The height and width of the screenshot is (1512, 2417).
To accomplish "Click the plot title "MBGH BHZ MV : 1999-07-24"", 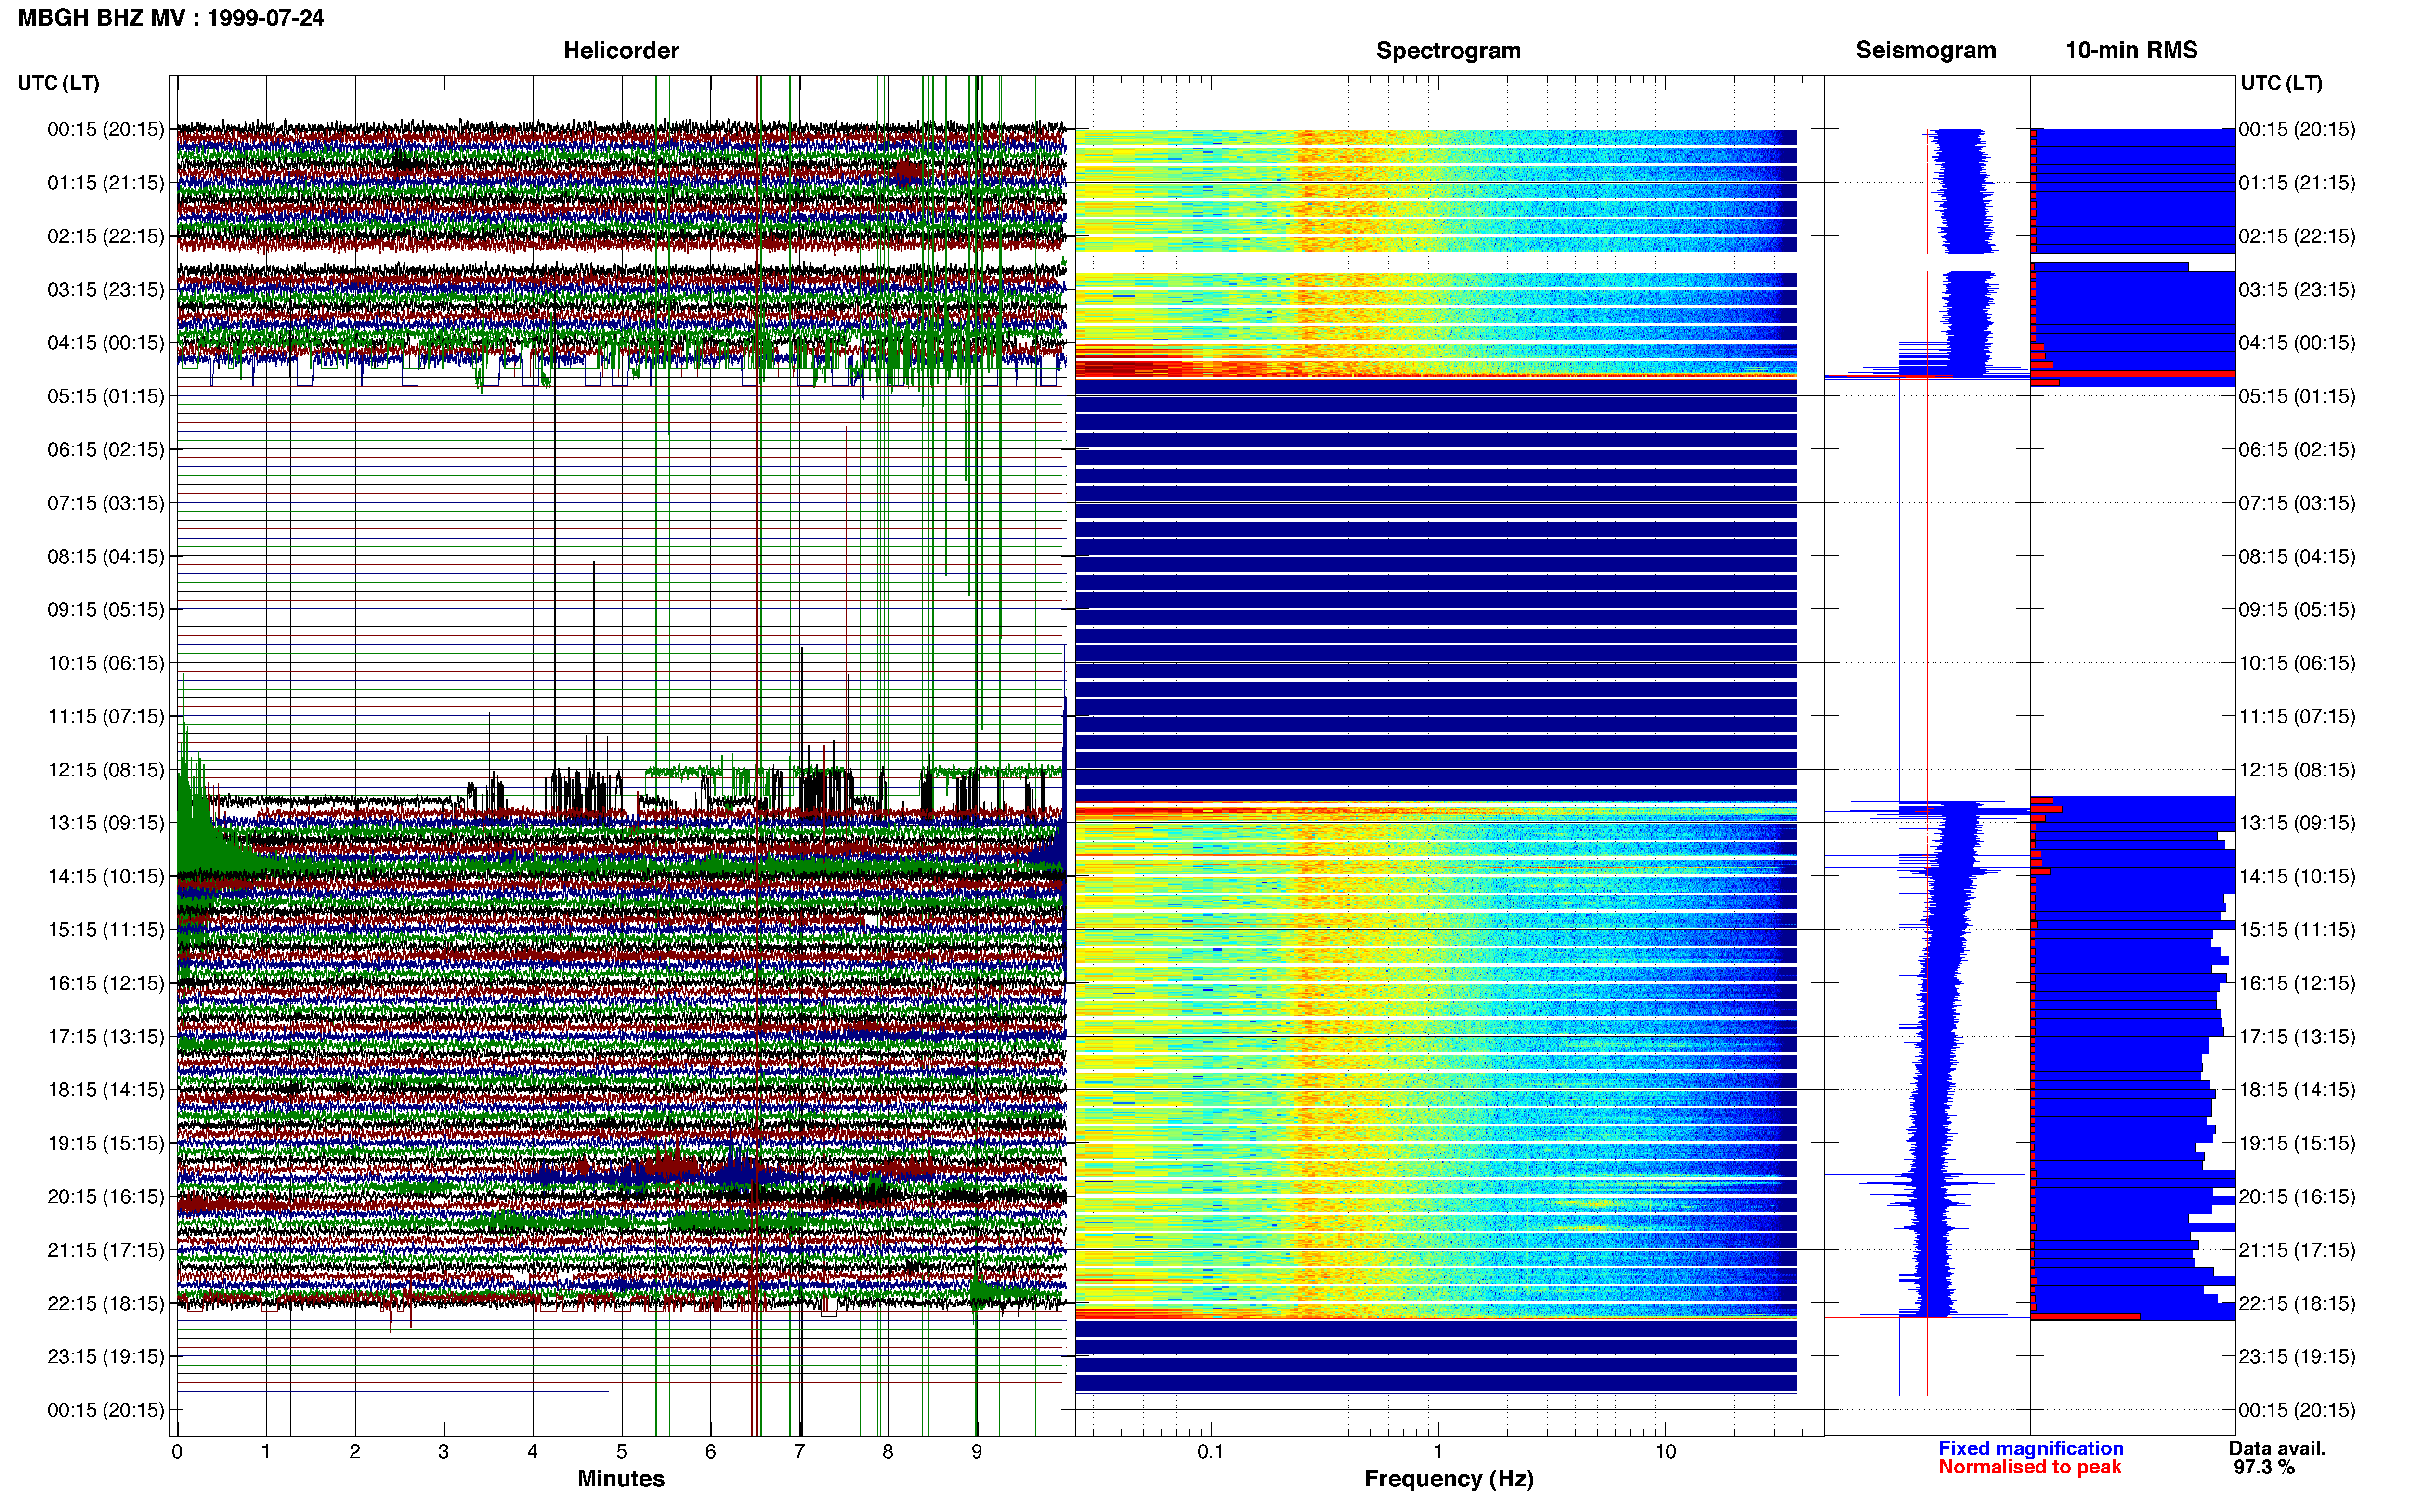I will click(171, 18).
